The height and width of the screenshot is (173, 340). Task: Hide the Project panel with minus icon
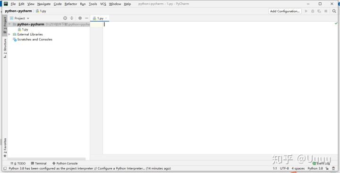[x=86, y=18]
